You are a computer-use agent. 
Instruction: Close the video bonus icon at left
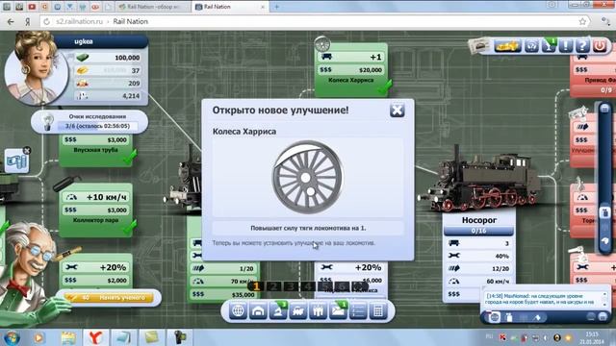tap(27, 150)
